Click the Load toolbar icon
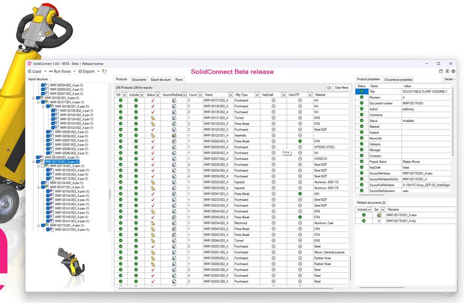This screenshot has height=303, width=464. 30,71
